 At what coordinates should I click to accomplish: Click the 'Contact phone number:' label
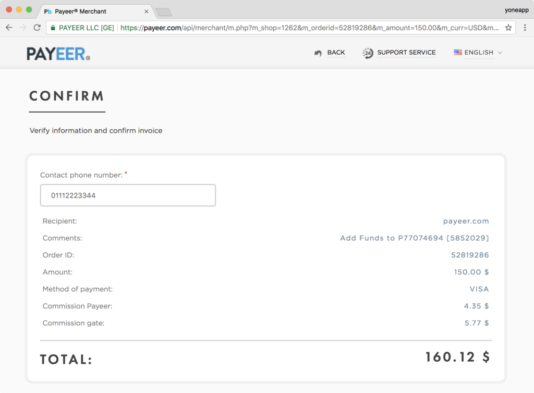point(81,175)
